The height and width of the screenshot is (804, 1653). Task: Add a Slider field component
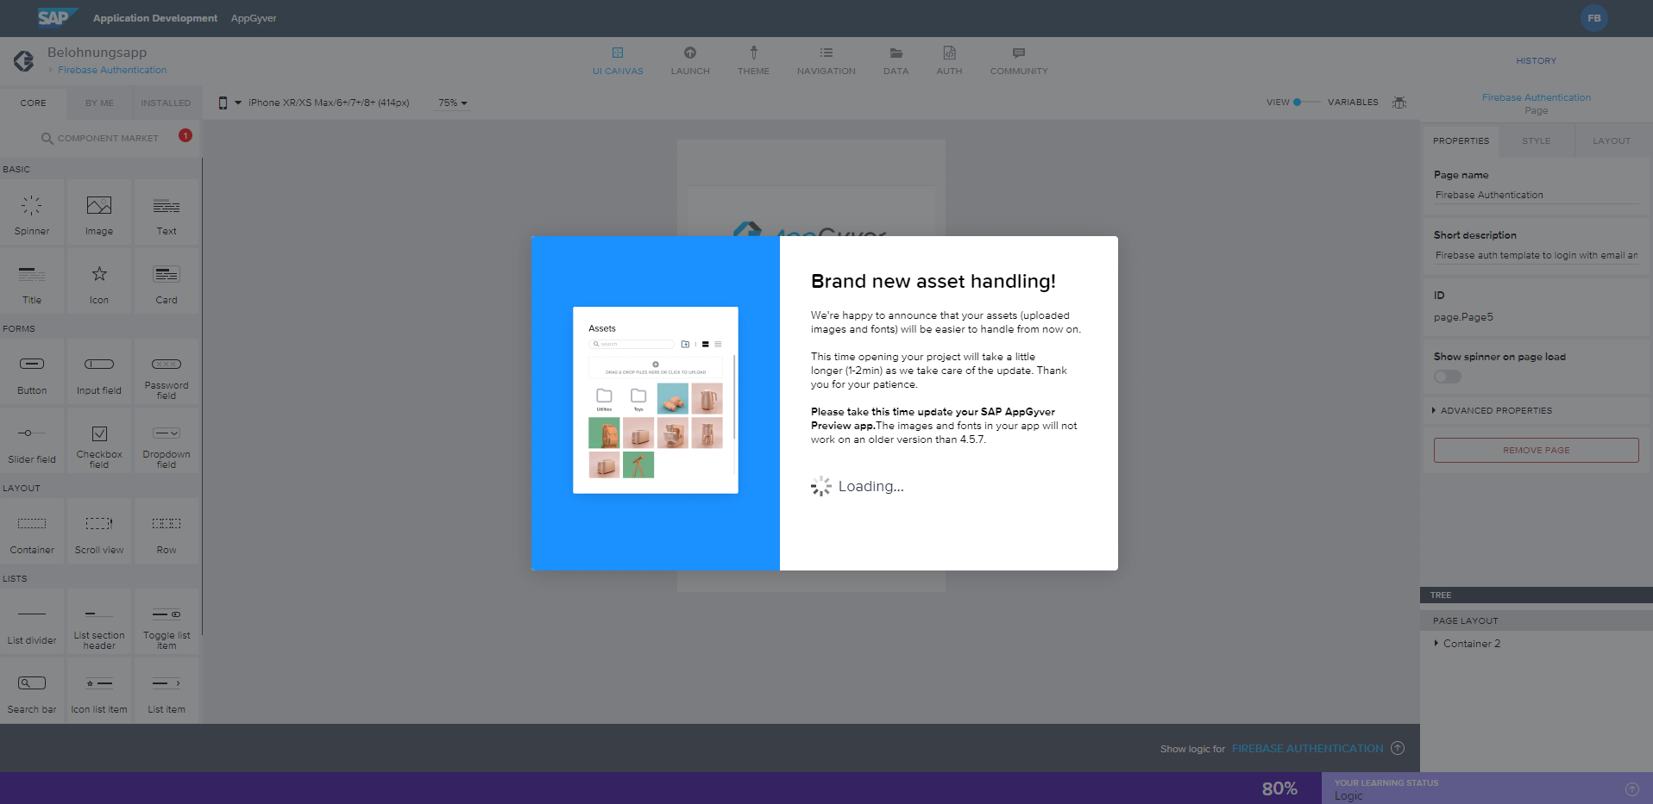click(x=32, y=442)
